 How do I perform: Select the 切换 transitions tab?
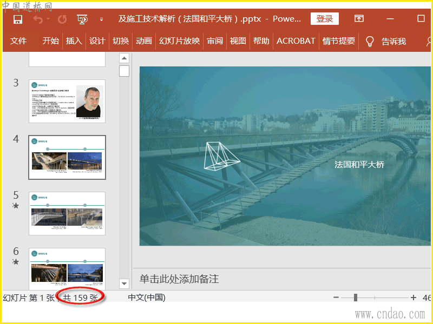tap(121, 41)
